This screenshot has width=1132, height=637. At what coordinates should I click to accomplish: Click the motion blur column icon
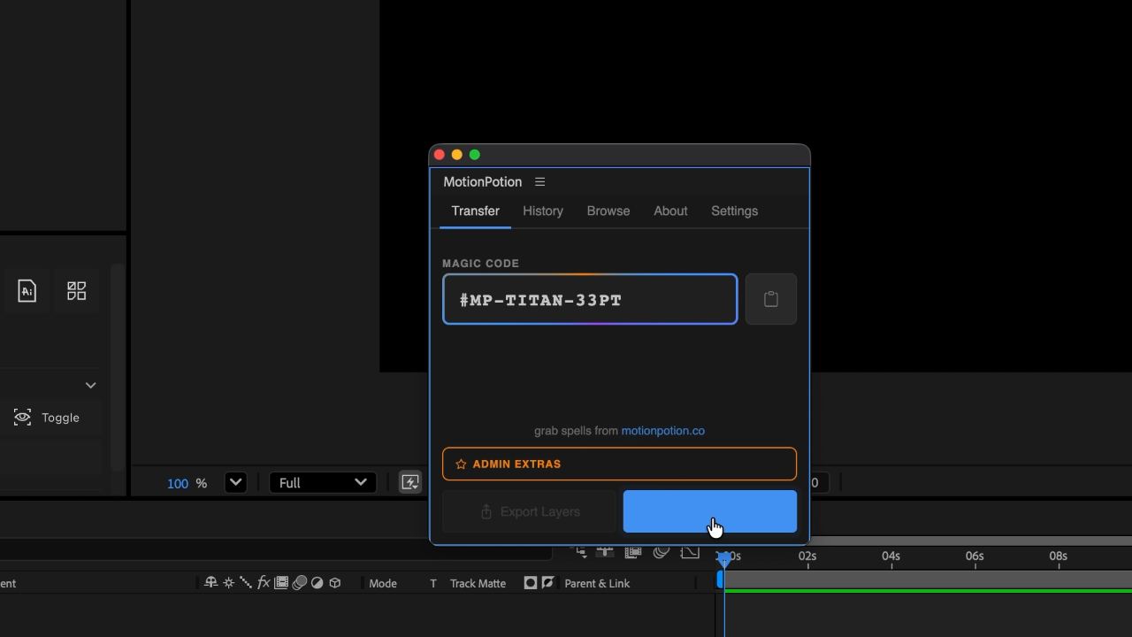[x=300, y=583]
